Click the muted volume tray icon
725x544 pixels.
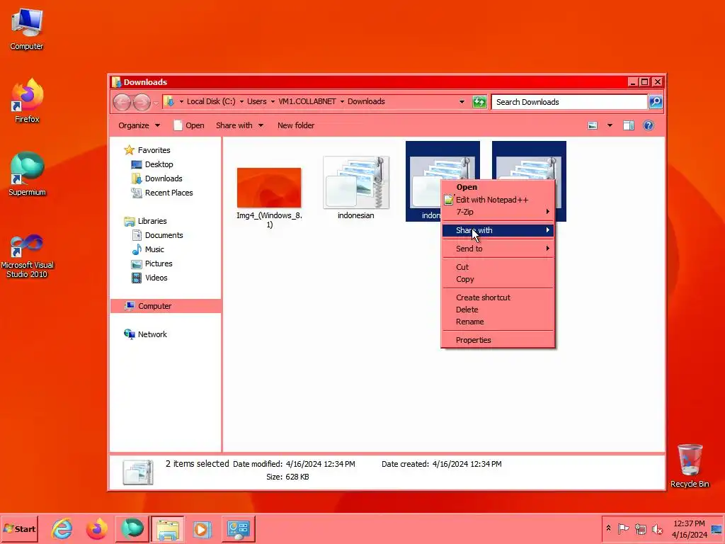[x=657, y=528]
